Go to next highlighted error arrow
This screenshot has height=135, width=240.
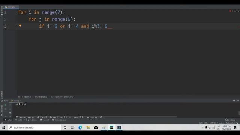238,11
